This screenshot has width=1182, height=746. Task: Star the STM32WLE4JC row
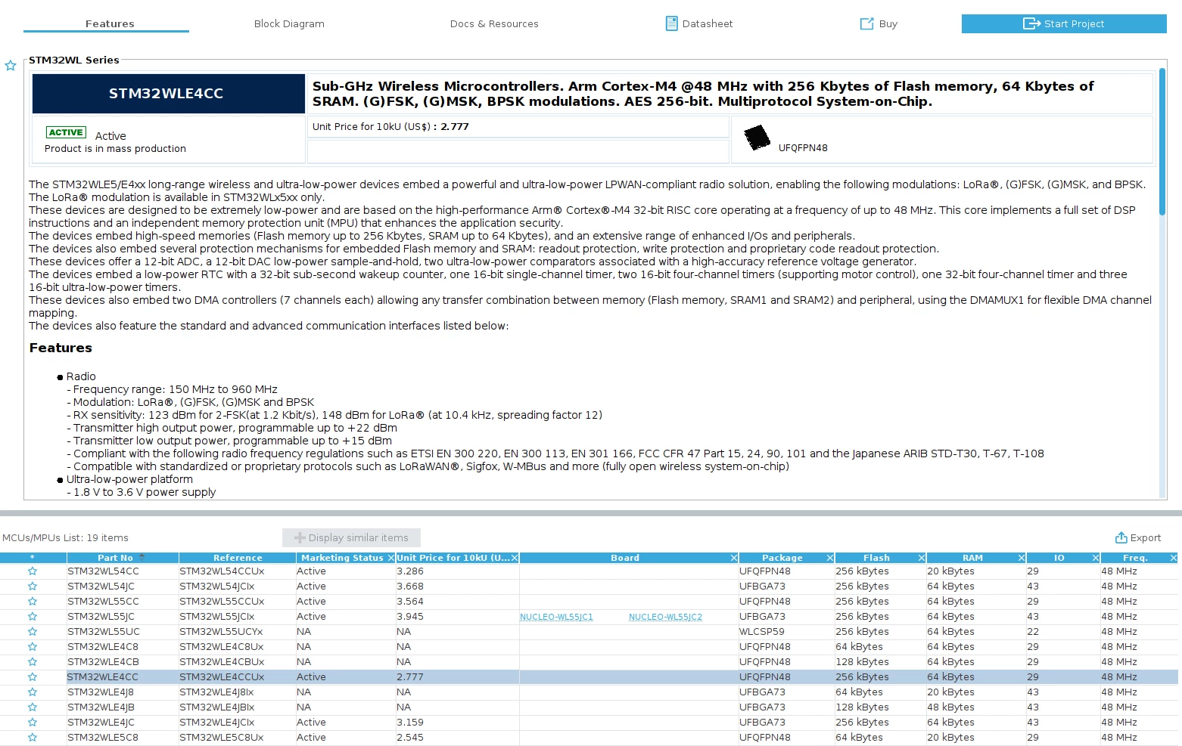pos(33,723)
